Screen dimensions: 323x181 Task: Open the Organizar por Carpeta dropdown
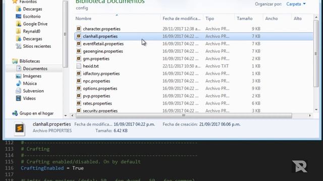click(x=296, y=4)
